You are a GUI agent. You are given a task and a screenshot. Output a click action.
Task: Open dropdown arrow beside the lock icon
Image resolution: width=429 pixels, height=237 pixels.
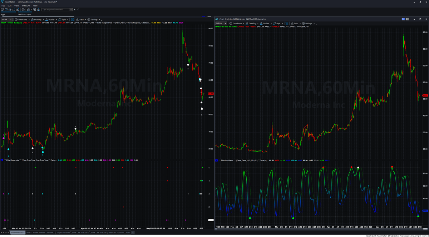tap(31, 10)
